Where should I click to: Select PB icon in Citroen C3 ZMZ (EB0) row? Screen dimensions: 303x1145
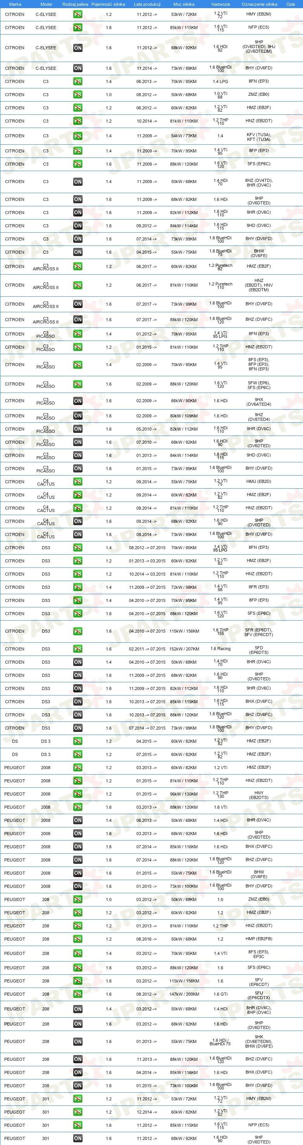click(78, 95)
